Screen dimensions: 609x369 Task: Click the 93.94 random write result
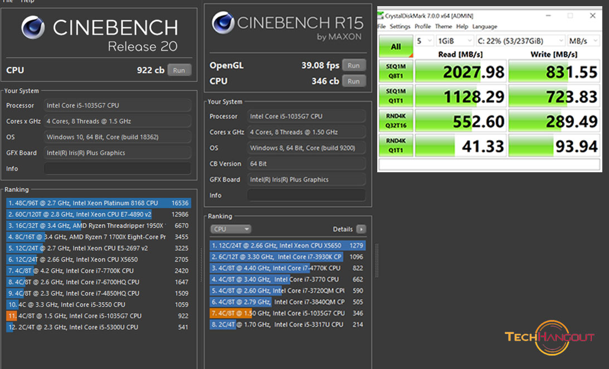[x=554, y=145]
